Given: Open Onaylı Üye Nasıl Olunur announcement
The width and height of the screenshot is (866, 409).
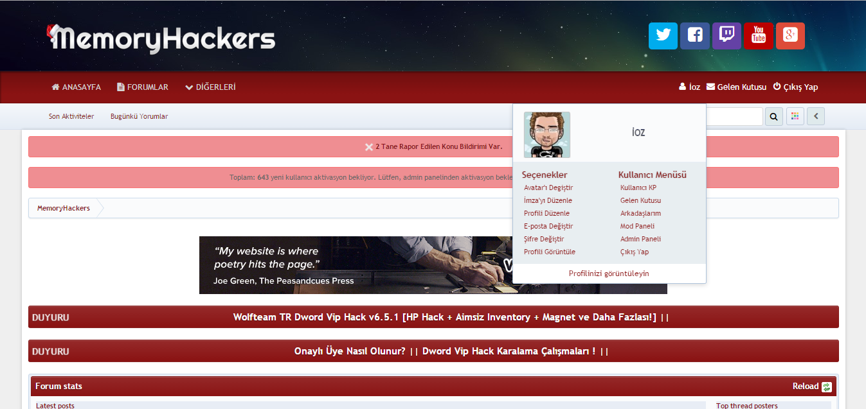Looking at the screenshot, I should coord(350,351).
